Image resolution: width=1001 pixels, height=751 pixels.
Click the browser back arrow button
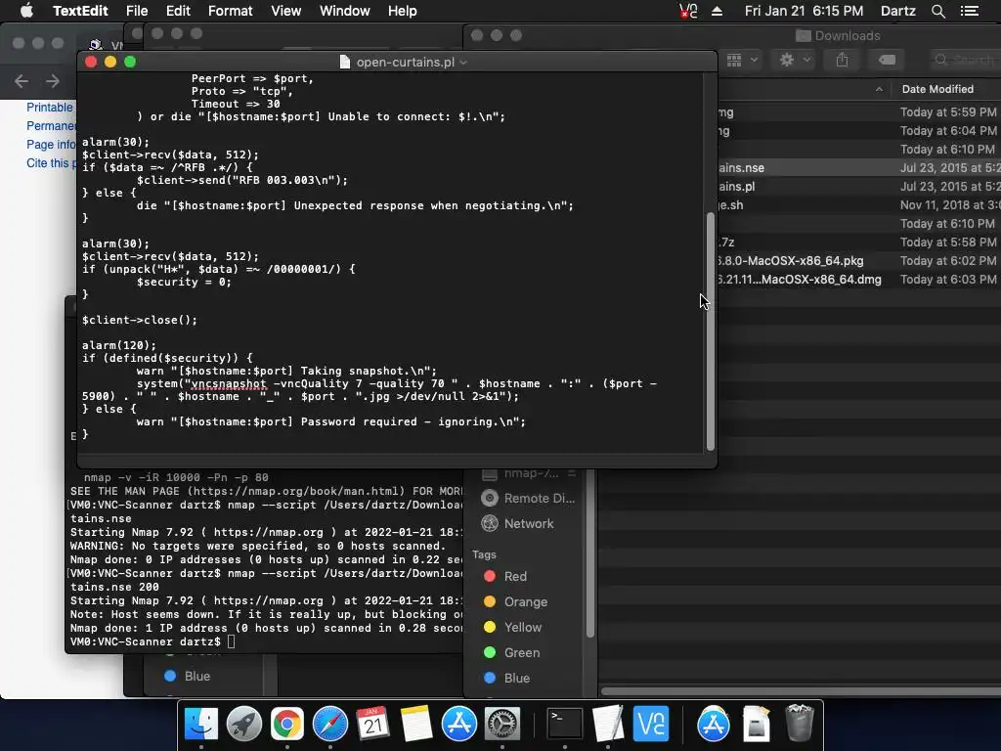22,81
